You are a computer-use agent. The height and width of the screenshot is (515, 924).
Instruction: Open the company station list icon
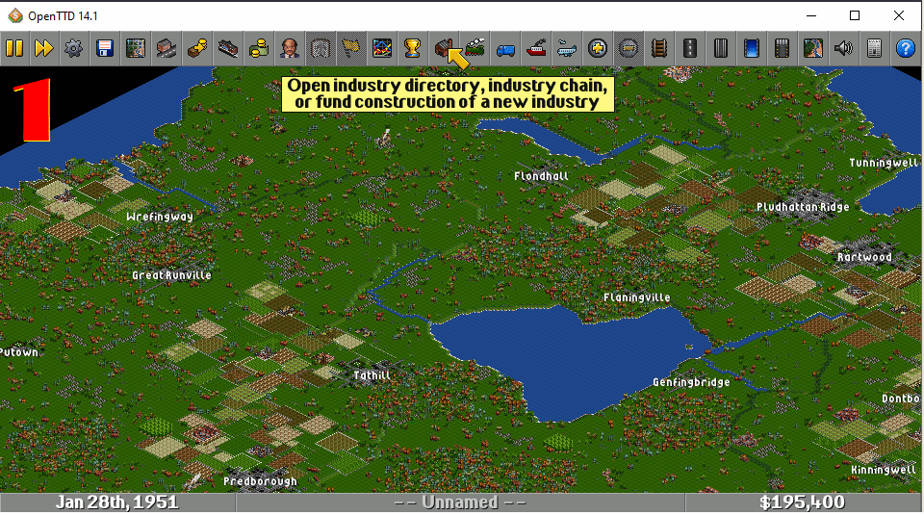click(227, 48)
